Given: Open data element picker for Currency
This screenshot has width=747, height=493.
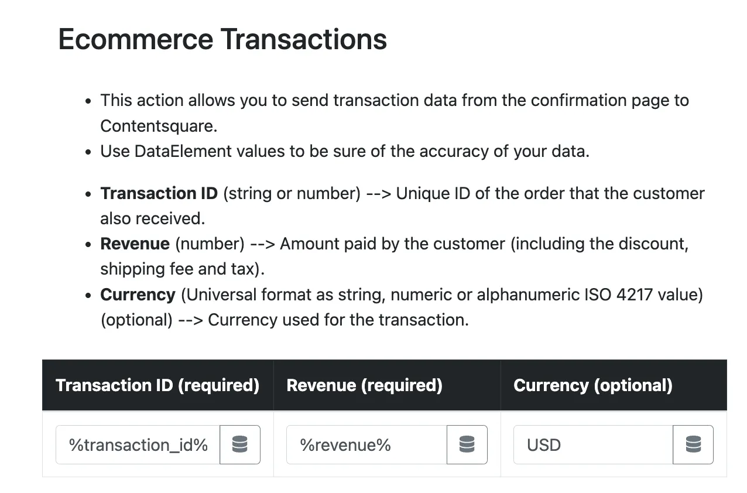Looking at the screenshot, I should pos(693,445).
